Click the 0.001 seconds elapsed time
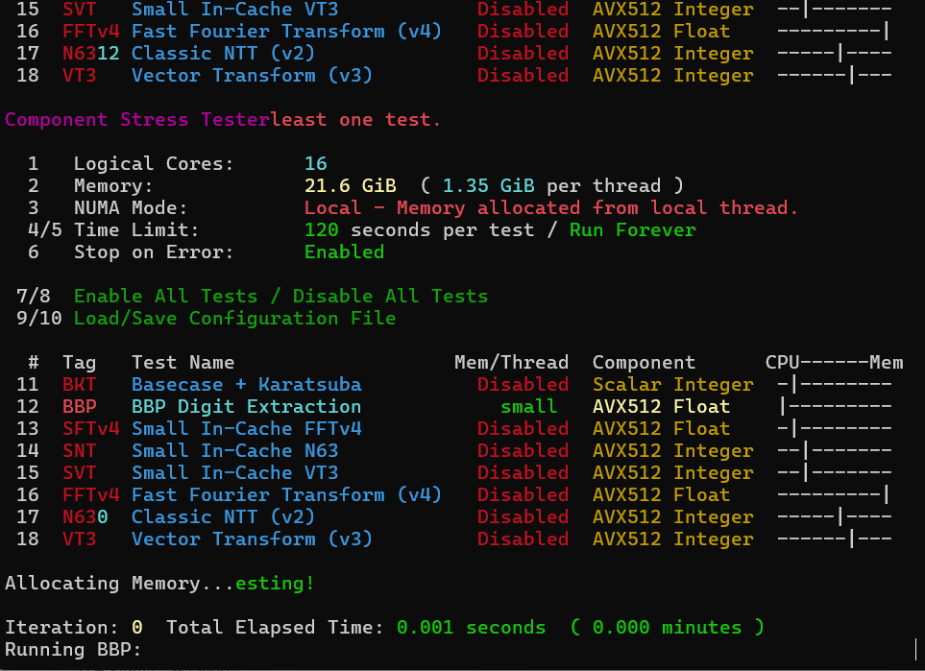 tap(472, 628)
